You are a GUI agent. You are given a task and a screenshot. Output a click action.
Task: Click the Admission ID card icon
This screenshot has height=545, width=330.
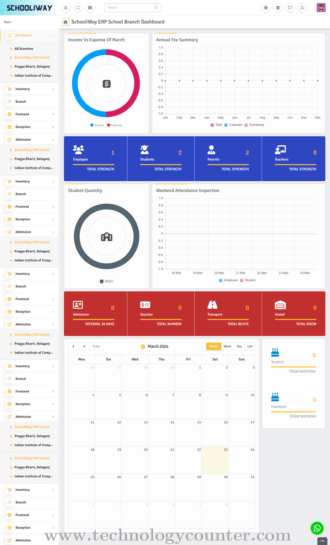coord(78,305)
